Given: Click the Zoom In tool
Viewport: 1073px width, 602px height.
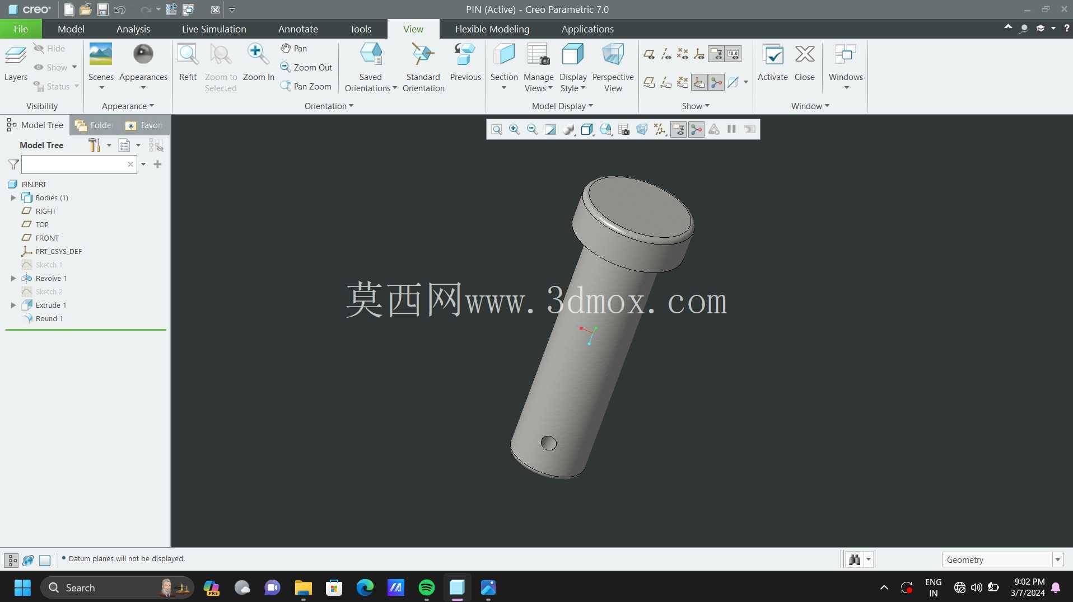Looking at the screenshot, I should 258,63.
